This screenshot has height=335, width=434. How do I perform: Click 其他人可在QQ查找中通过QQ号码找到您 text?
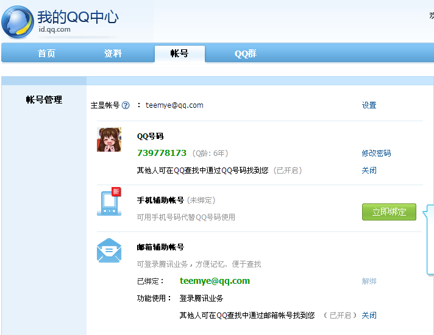(202, 171)
